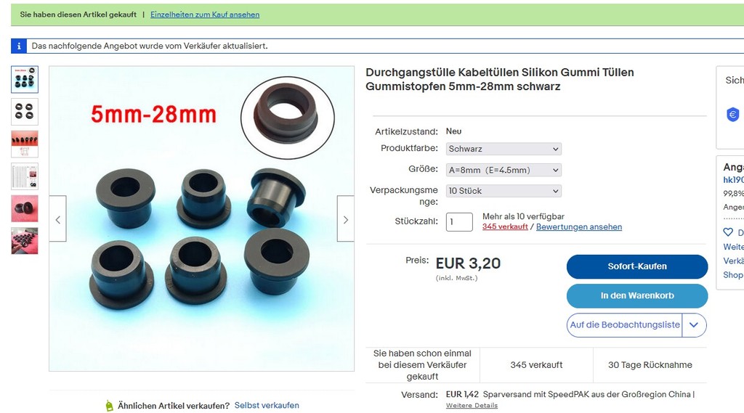
Task: Open the Verpackungsmenge dropdown showing 10 Stück
Action: pos(504,191)
